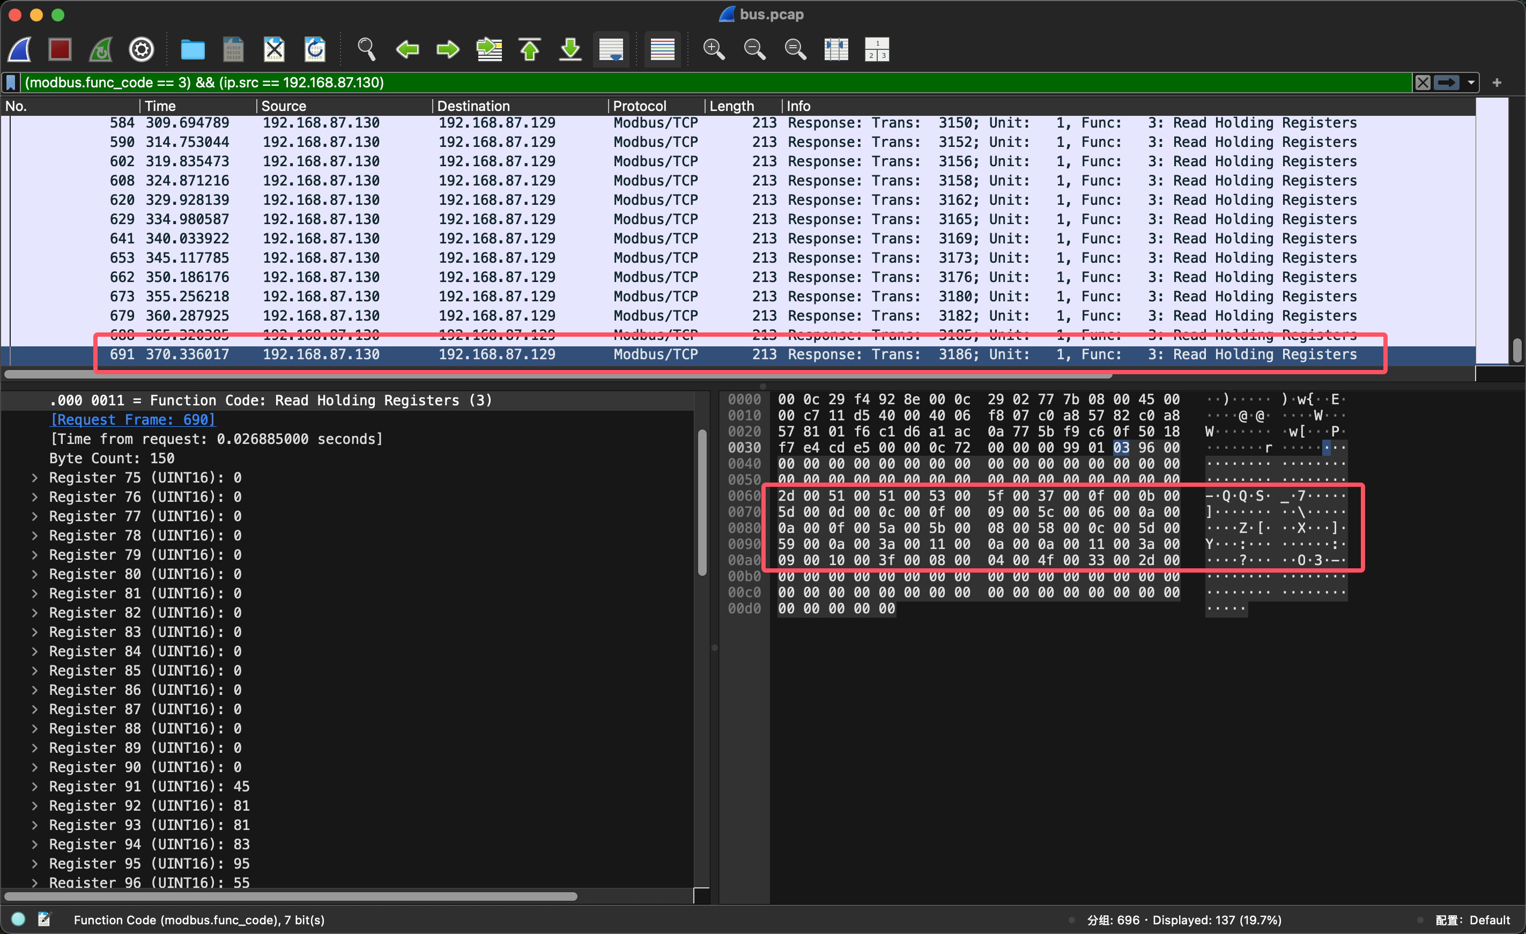
Task: Start capture with the shark fin icon
Action: point(19,49)
